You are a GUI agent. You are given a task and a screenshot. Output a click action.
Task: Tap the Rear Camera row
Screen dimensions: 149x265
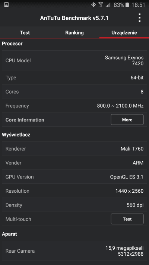74,251
